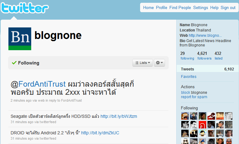The image size is (239, 144).
Task: Go to Home in top navigation
Action: point(148,7)
